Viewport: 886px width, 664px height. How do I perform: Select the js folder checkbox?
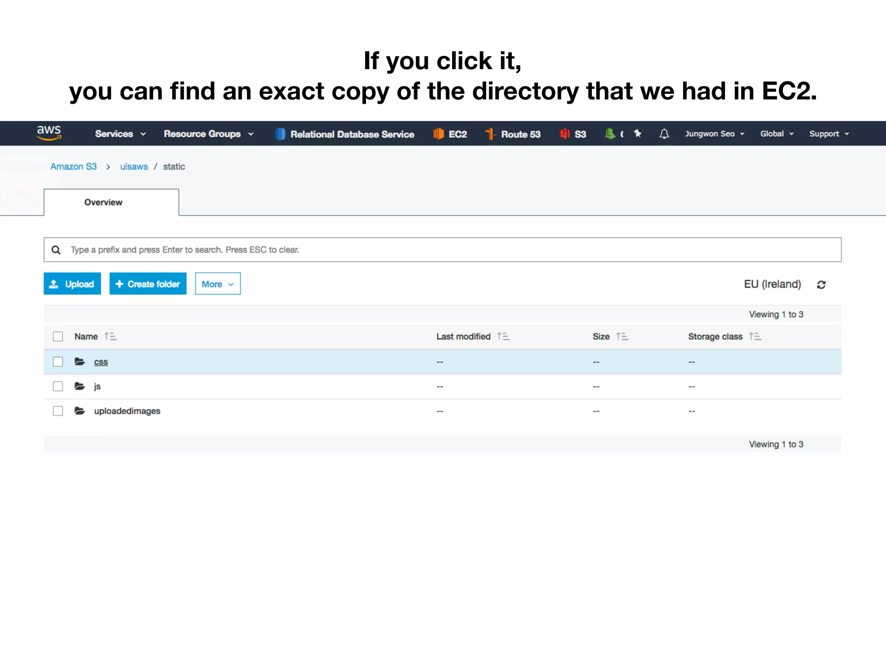tap(58, 386)
